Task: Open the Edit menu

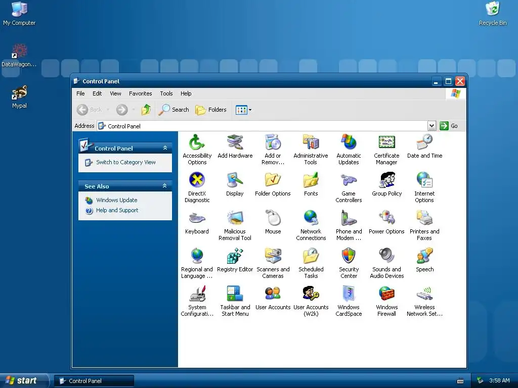Action: [97, 93]
